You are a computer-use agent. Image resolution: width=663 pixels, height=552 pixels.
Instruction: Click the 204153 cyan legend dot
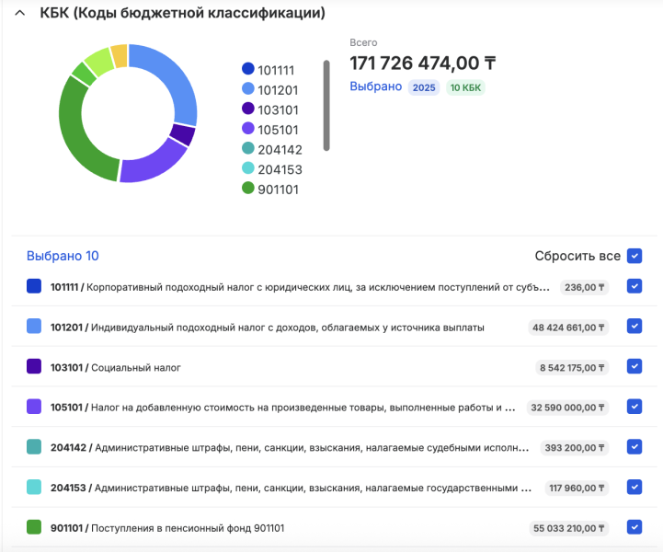[x=247, y=169]
